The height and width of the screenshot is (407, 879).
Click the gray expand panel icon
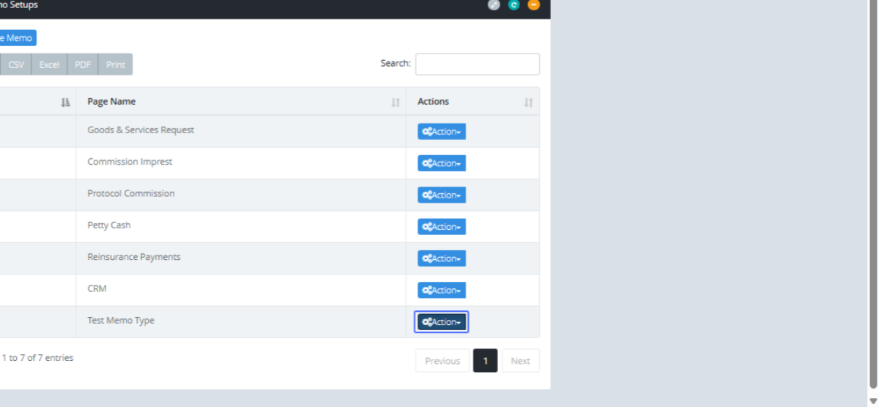click(x=494, y=5)
